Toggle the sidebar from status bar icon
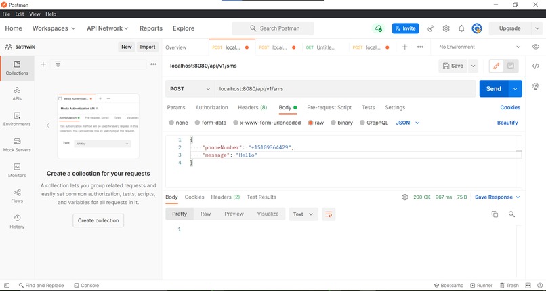 [x=7, y=285]
